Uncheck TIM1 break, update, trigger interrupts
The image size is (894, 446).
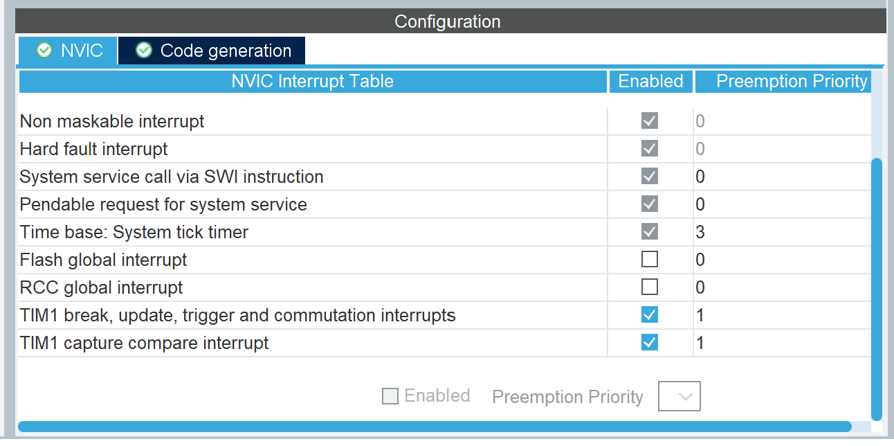coord(650,315)
